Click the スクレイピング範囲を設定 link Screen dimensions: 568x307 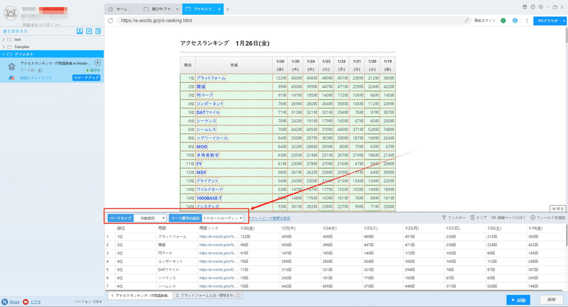270,218
